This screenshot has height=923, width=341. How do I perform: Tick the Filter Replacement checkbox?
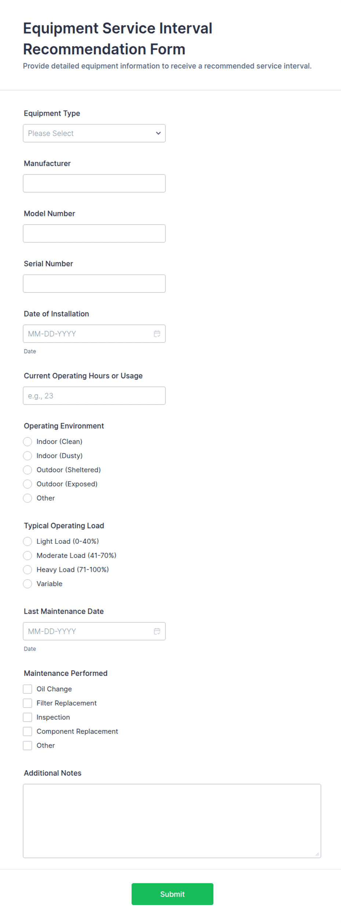click(27, 703)
